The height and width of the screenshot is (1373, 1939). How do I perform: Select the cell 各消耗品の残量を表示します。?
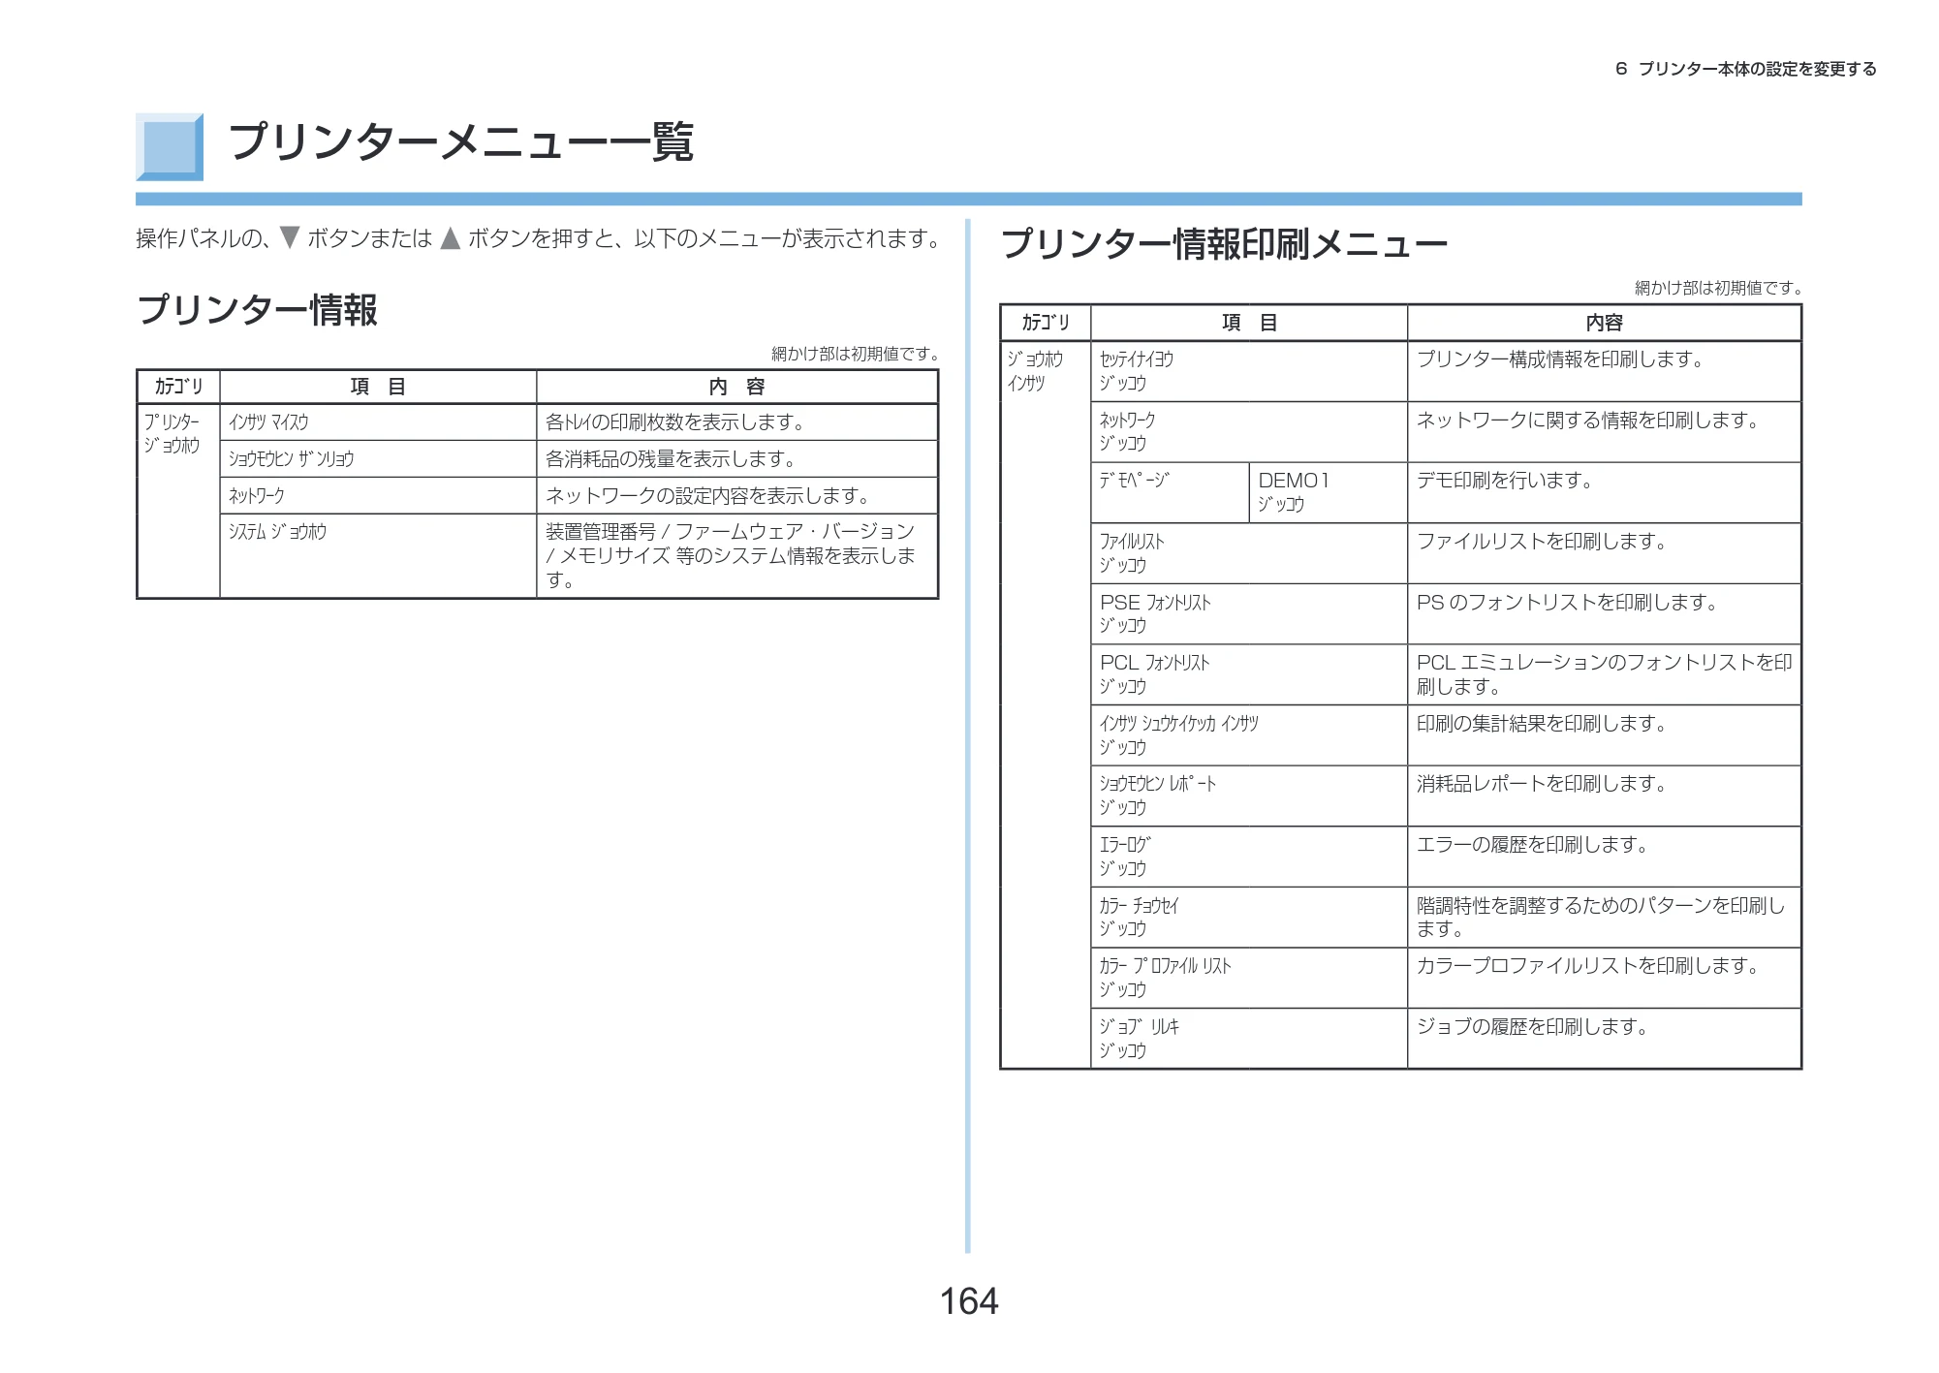point(737,459)
